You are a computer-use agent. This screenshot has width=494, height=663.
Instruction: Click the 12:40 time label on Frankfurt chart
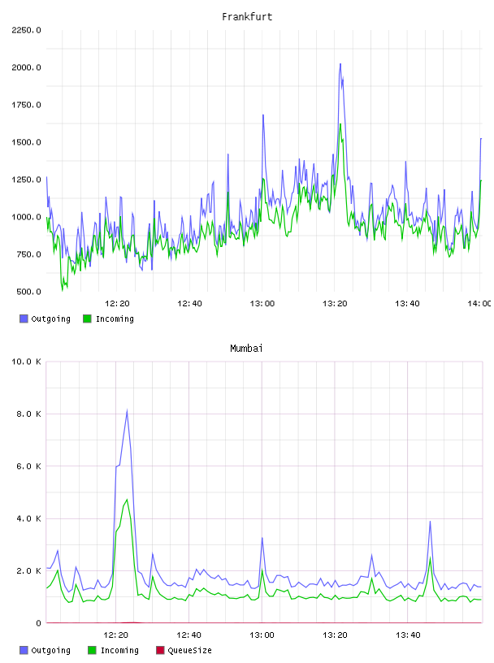pyautogui.click(x=189, y=304)
